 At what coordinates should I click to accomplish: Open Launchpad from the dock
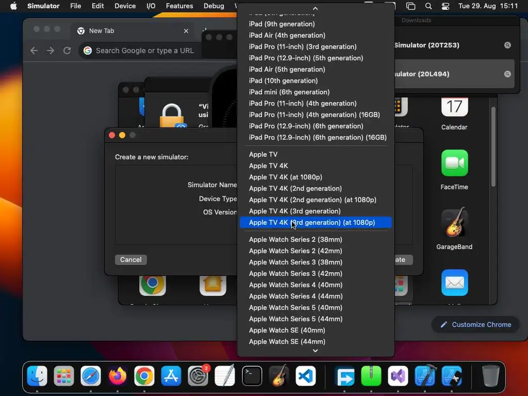pos(63,376)
